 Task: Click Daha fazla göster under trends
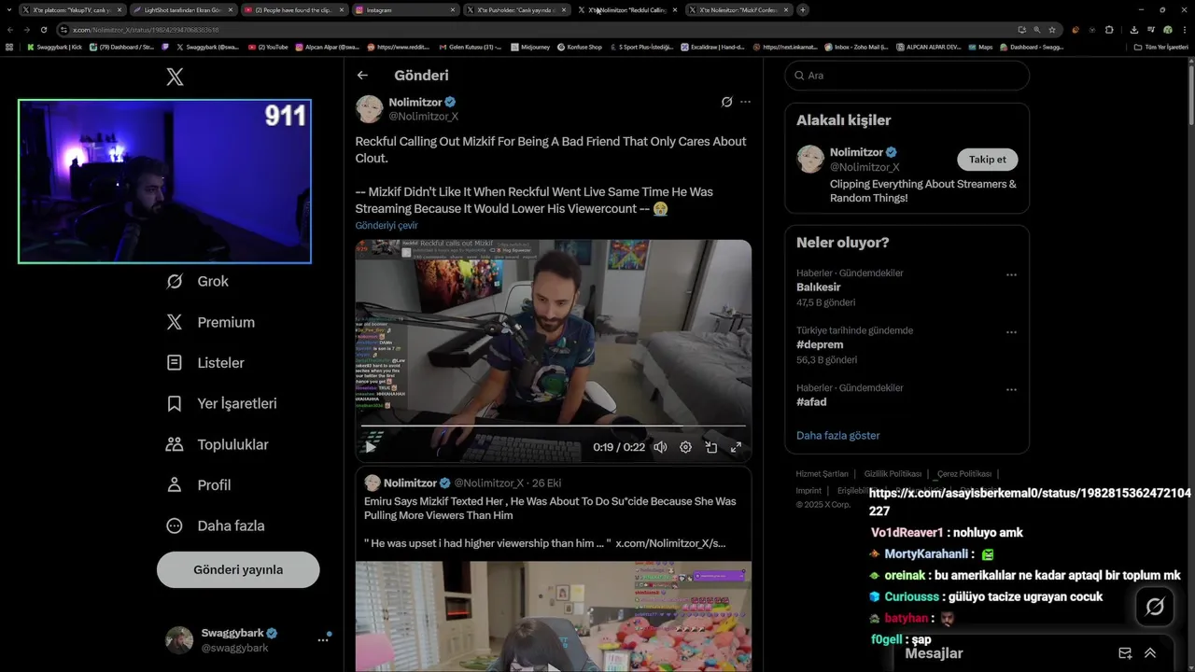[838, 436]
